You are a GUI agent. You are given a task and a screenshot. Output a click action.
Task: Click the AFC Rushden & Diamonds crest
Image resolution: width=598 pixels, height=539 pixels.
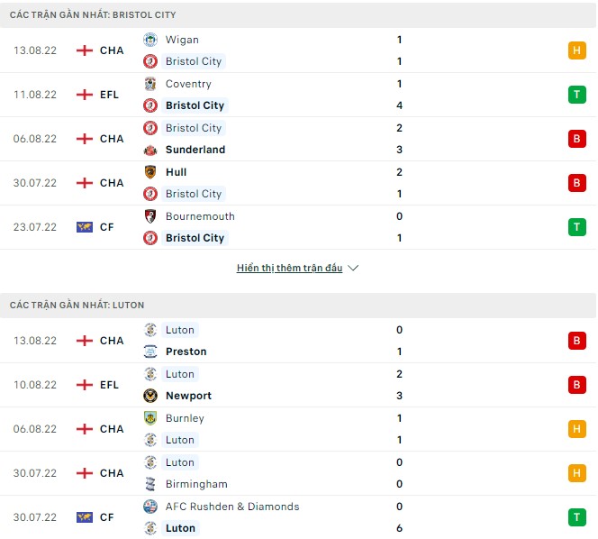(150, 507)
